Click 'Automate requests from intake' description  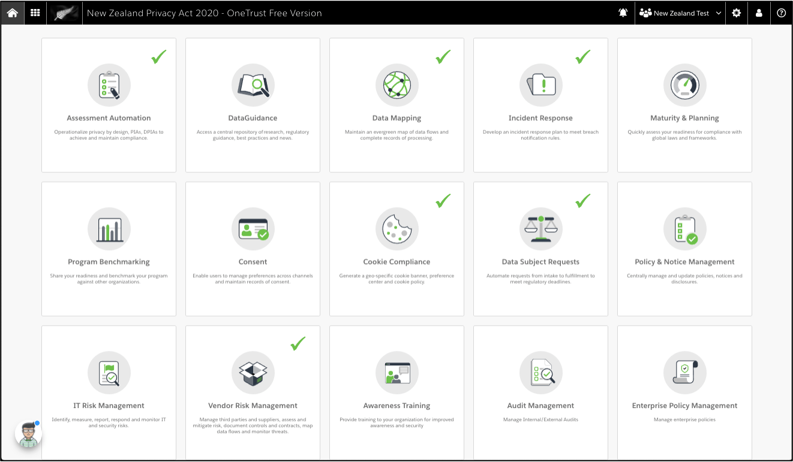click(x=541, y=279)
